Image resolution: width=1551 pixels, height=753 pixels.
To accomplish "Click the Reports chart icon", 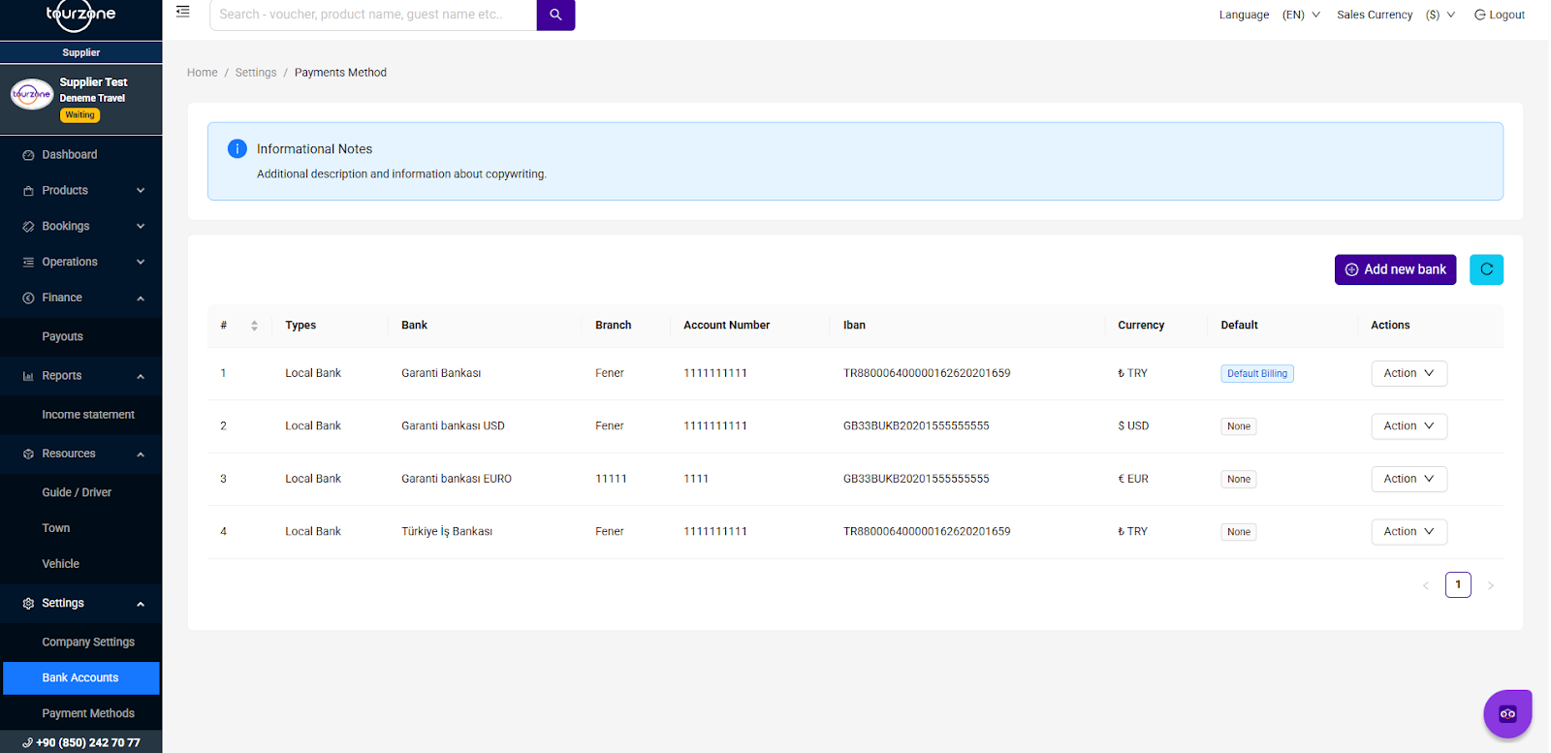I will tap(28, 376).
